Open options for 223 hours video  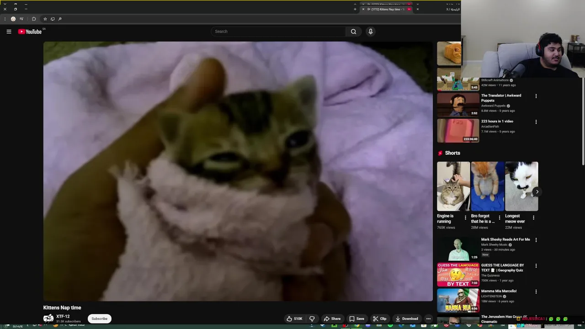pyautogui.click(x=536, y=122)
